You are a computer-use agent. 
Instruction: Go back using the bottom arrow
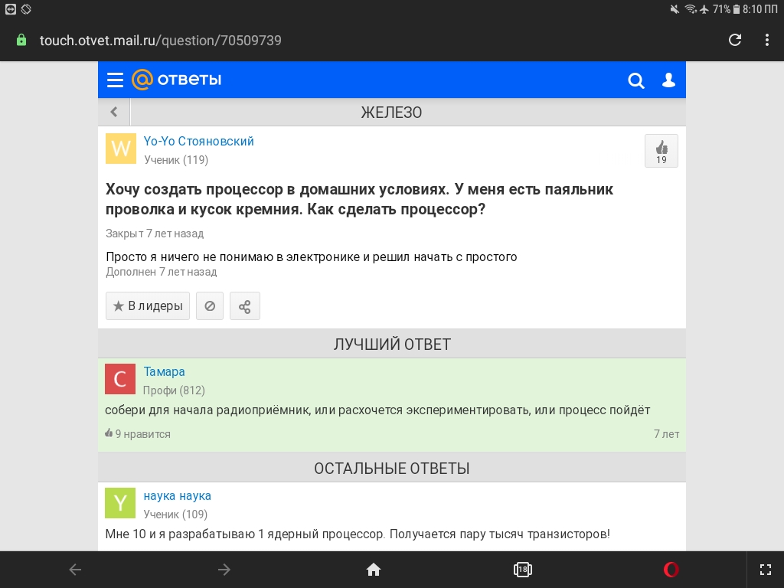click(75, 569)
